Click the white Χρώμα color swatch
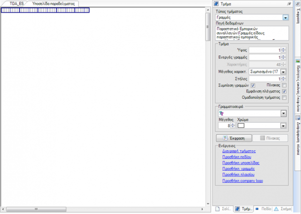Viewport: 301px width, 214px height. pos(241,126)
